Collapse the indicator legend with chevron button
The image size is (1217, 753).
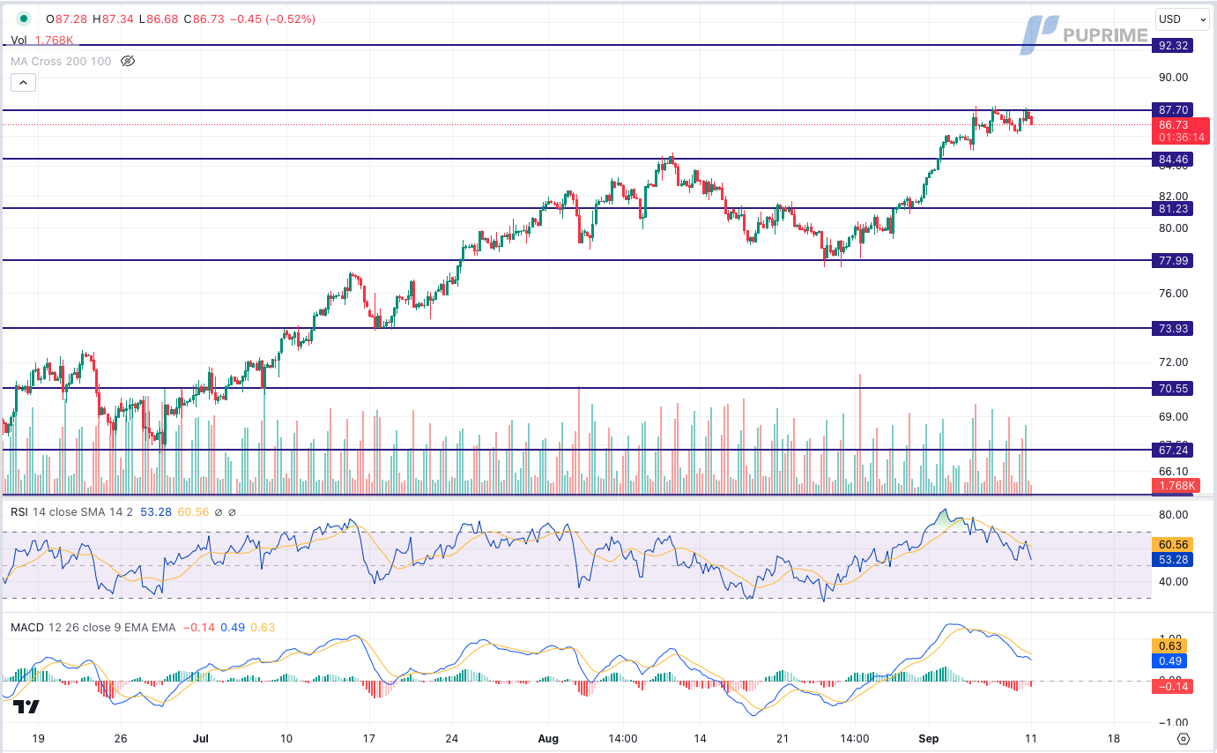tap(23, 83)
